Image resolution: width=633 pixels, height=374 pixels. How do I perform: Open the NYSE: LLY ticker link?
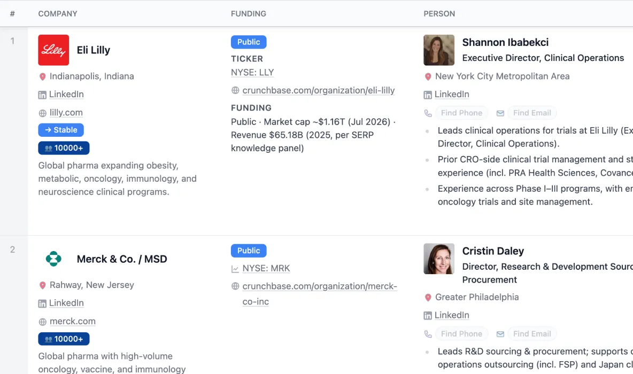(252, 72)
